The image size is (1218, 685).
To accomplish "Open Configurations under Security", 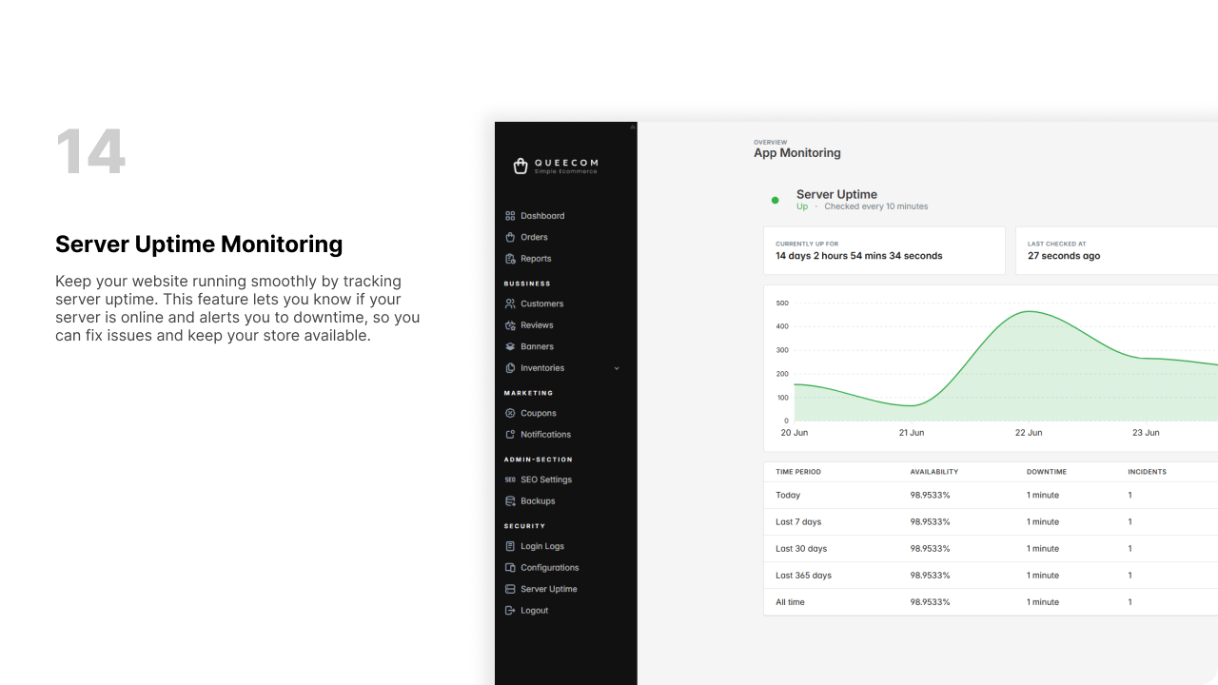I will point(549,568).
